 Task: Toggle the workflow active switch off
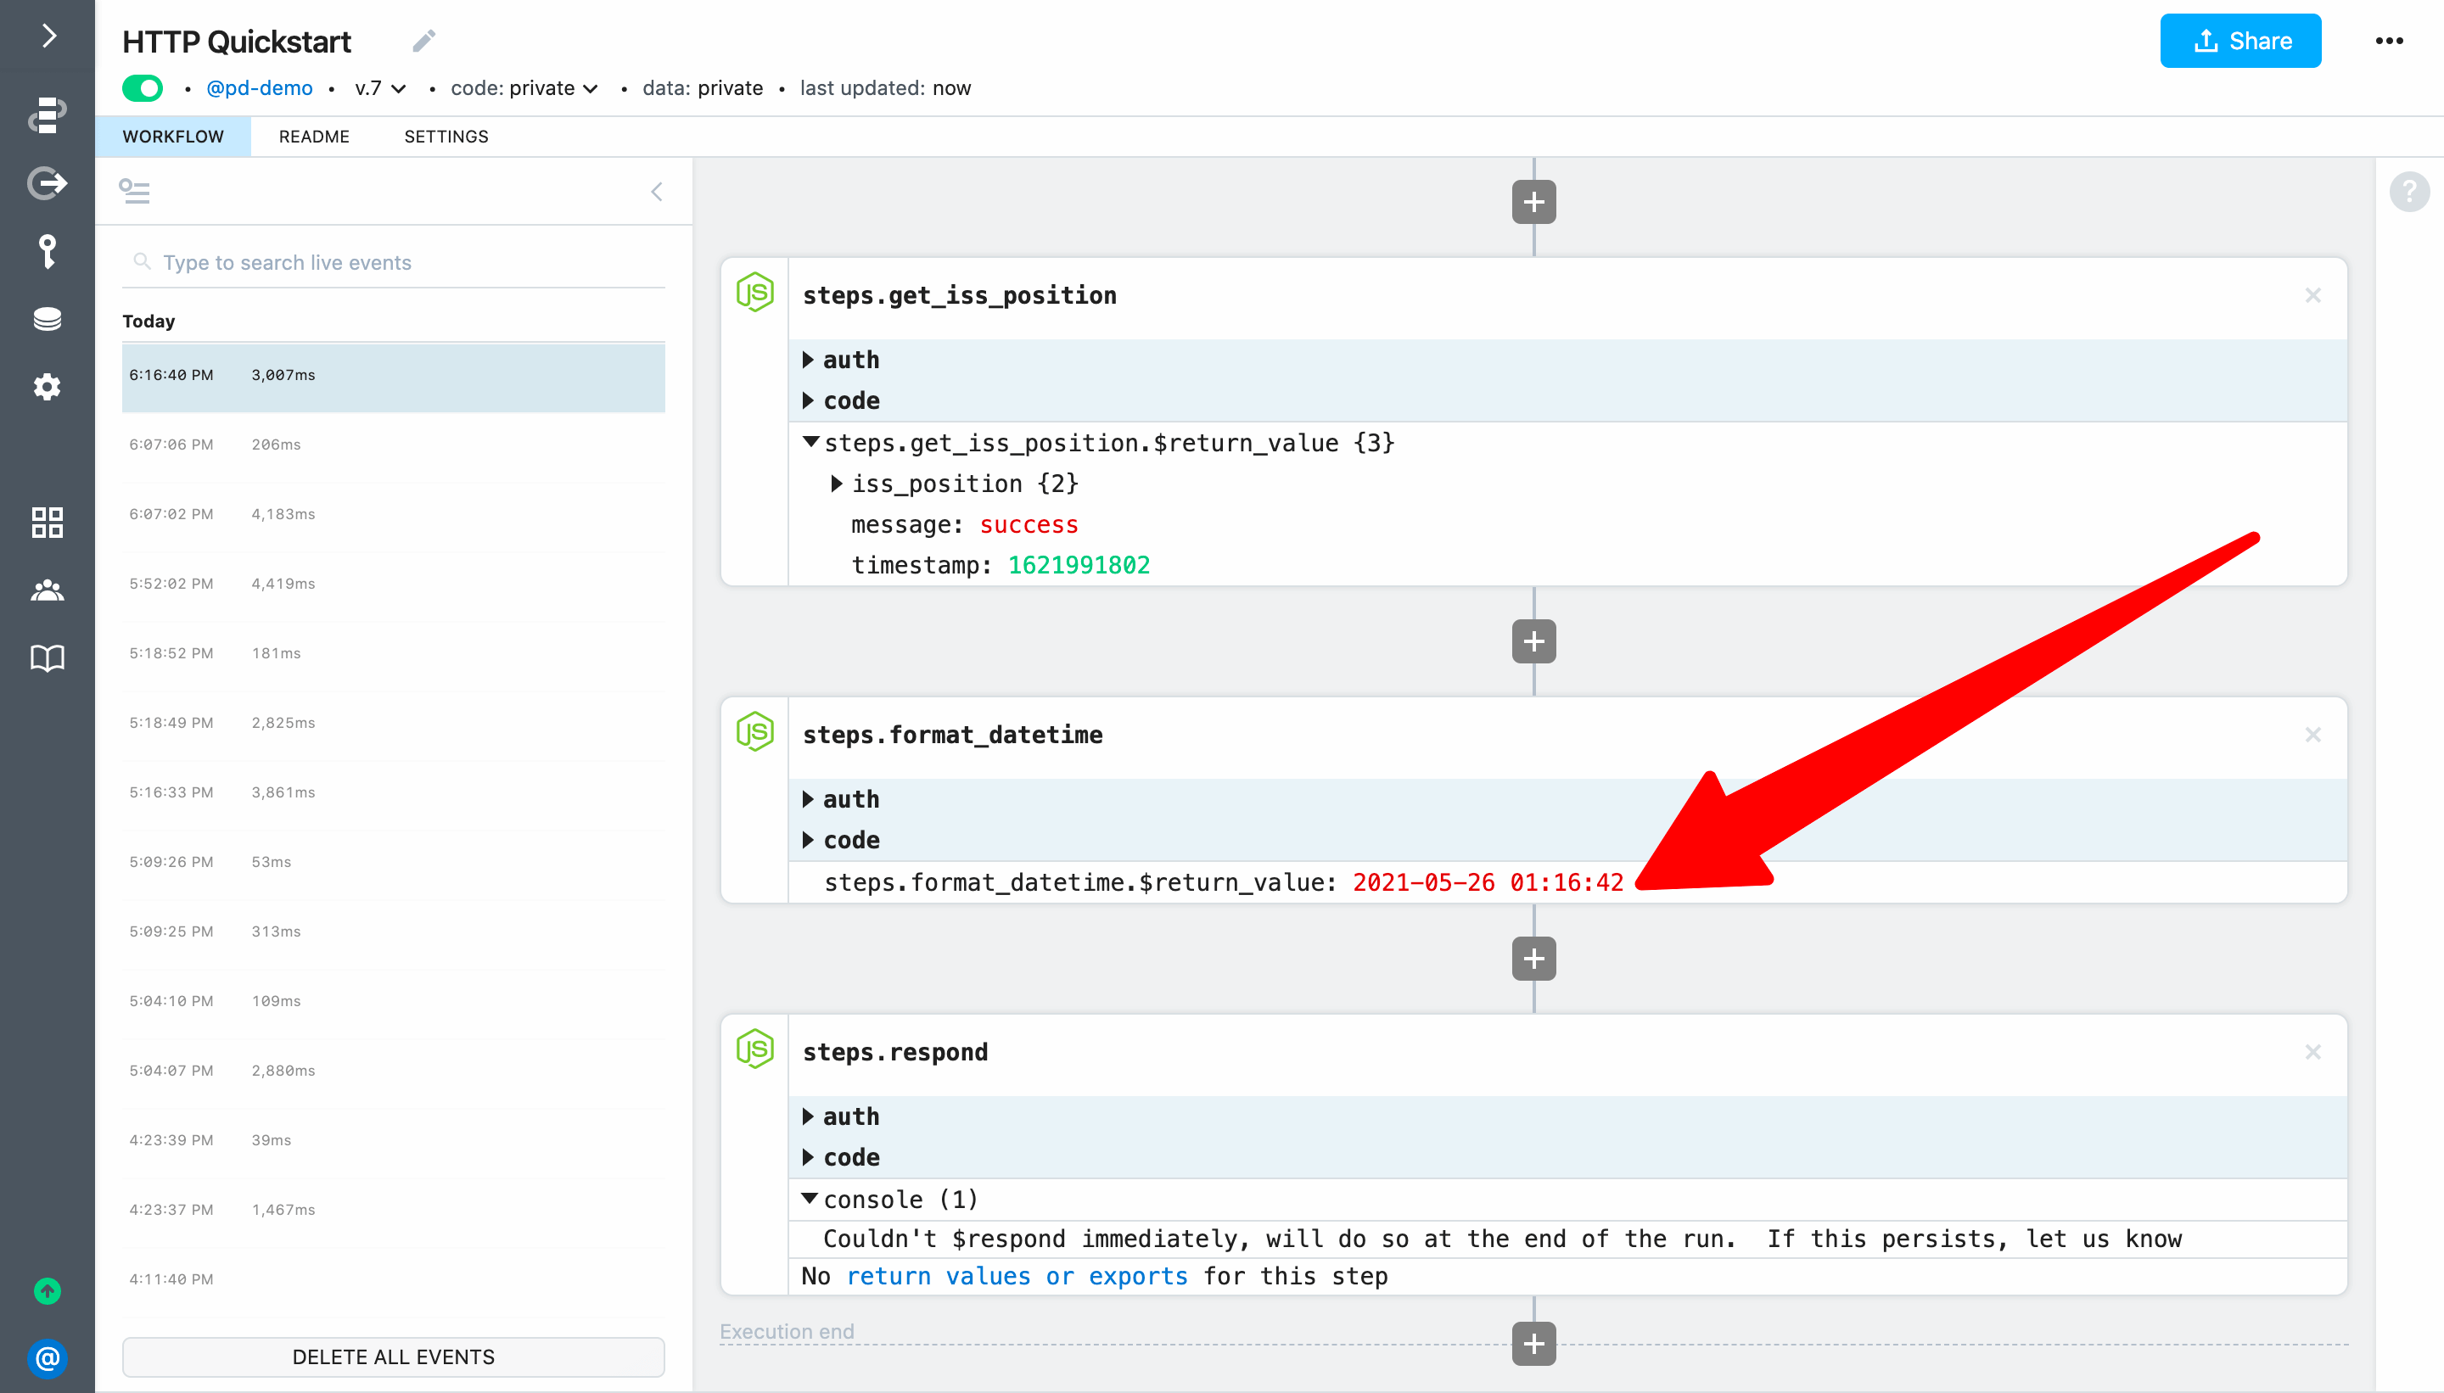[x=143, y=88]
